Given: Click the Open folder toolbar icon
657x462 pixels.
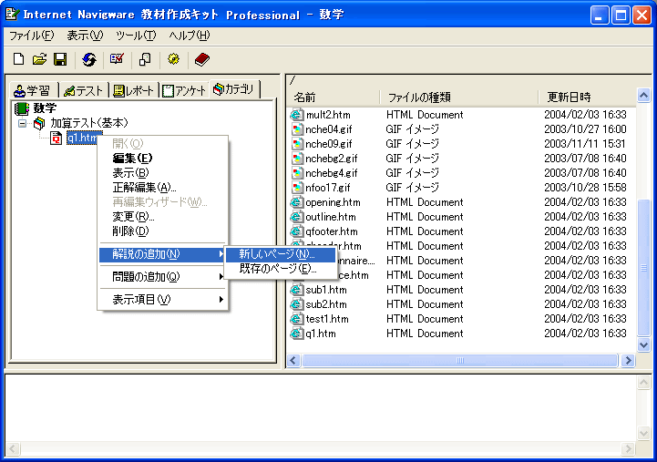Looking at the screenshot, I should point(39,59).
